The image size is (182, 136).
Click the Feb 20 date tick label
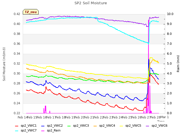[x=79, y=117]
